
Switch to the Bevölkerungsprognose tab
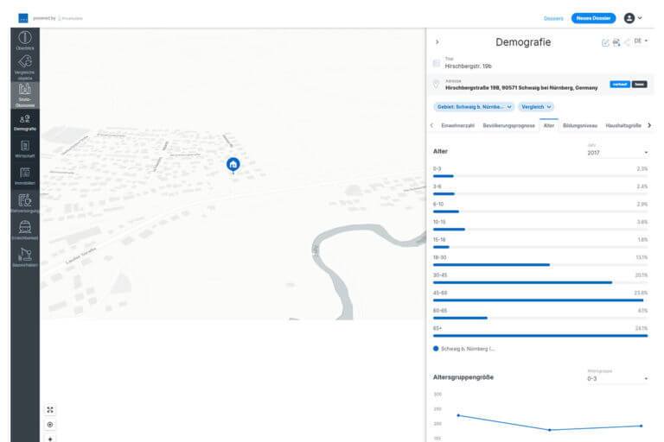click(508, 125)
